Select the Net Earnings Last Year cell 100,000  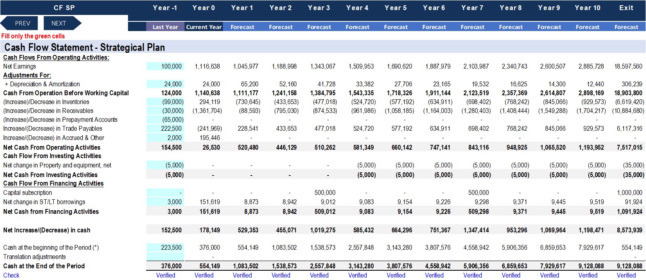pyautogui.click(x=165, y=66)
